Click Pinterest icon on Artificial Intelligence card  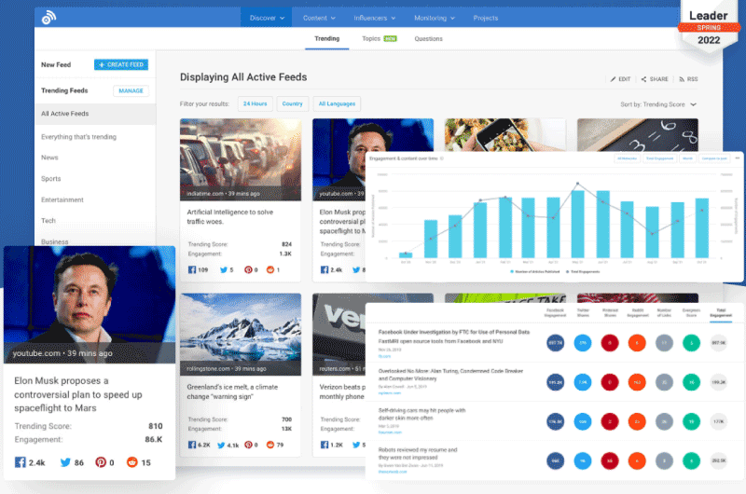tap(248, 270)
